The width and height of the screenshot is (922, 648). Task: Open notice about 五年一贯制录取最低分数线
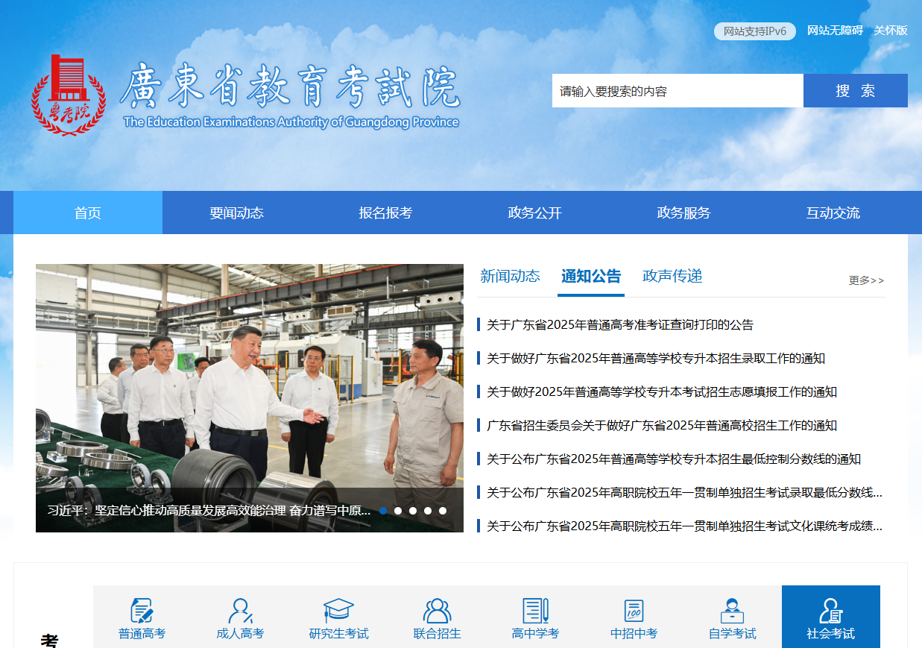pyautogui.click(x=685, y=493)
